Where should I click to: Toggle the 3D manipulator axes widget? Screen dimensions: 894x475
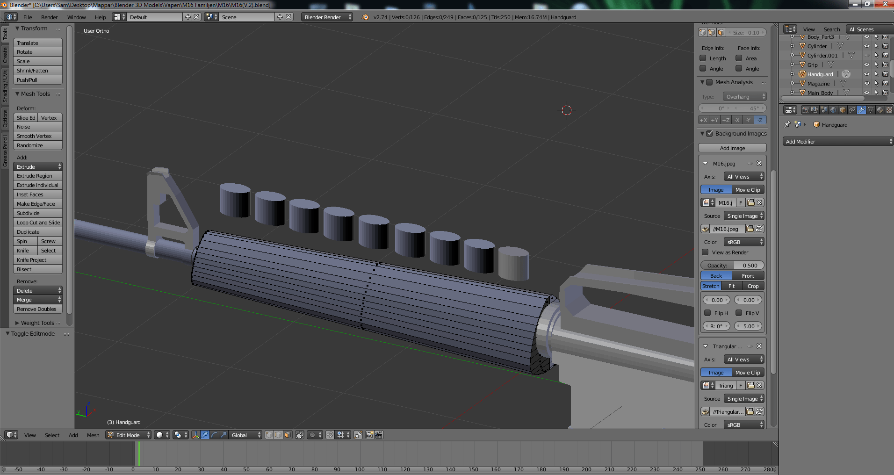[x=195, y=435]
